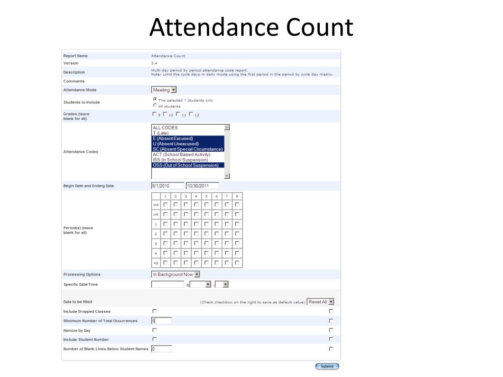This screenshot has width=503, height=377.
Task: Select 'The selected 7 students only' radio
Action: click(x=155, y=99)
